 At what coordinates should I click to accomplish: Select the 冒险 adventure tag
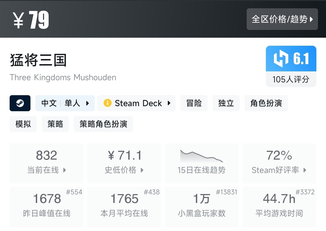[x=194, y=103]
